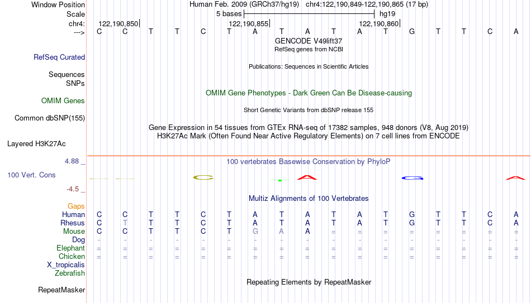The width and height of the screenshot is (531, 303).
Task: Click the sequence direction arrow --->
Action: click(79, 32)
